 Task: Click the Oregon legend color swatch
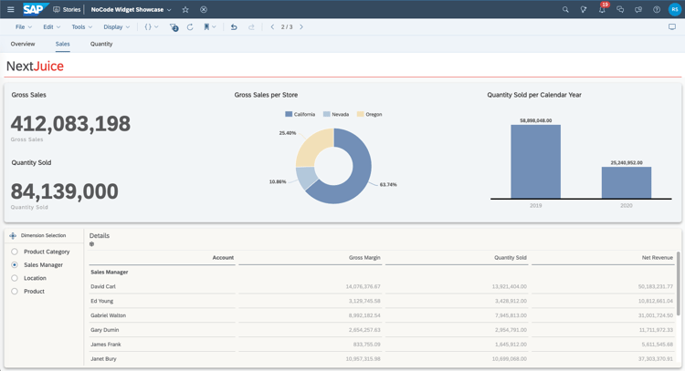pyautogui.click(x=360, y=114)
